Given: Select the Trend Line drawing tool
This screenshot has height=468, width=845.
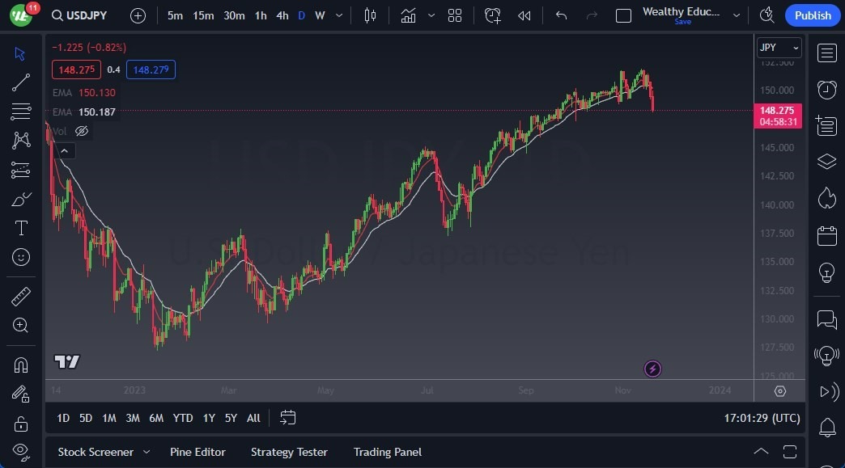Looking at the screenshot, I should 20,82.
